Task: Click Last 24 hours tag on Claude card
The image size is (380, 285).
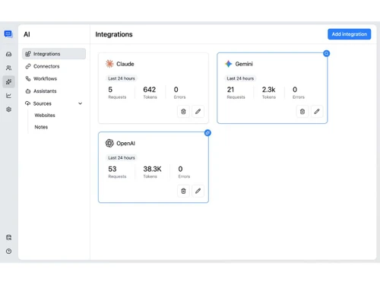Action: pyautogui.click(x=122, y=78)
